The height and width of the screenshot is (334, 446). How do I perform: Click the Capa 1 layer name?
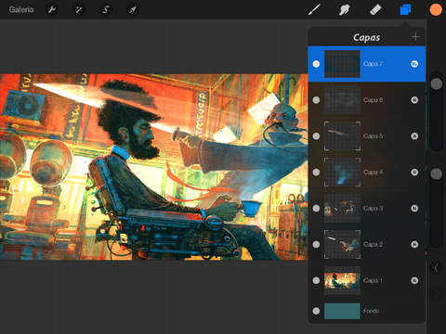tap(374, 280)
